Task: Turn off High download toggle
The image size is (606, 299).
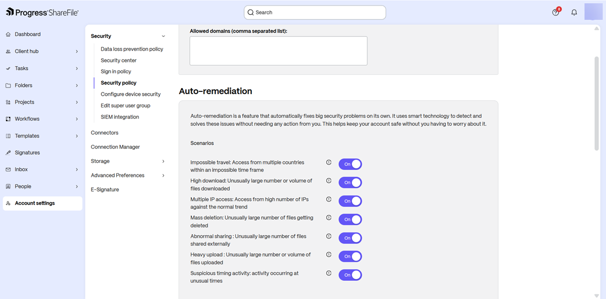Action: pos(350,182)
